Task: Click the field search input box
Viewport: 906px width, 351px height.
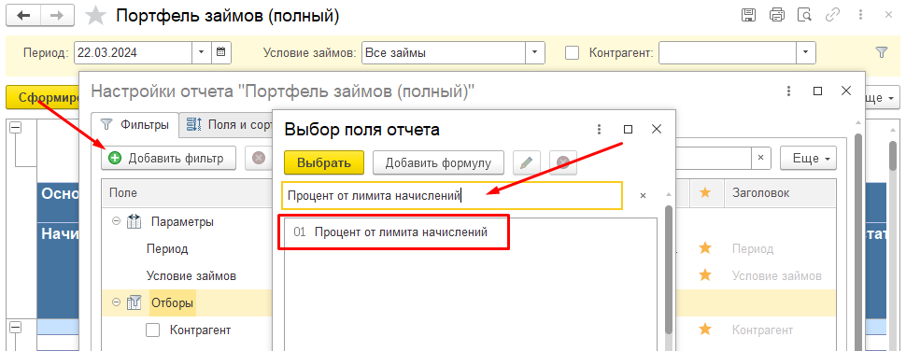Action: coord(452,196)
